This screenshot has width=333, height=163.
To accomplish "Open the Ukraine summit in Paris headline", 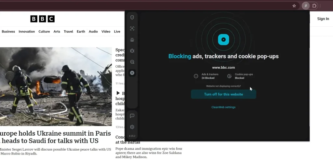I will tap(55, 137).
